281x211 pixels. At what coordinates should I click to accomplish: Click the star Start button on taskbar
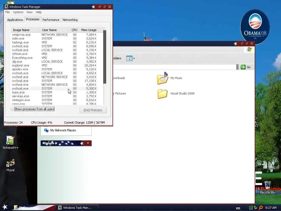[5, 207]
